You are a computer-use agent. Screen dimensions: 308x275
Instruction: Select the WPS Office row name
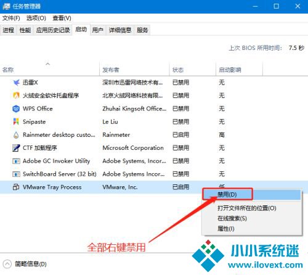38,109
